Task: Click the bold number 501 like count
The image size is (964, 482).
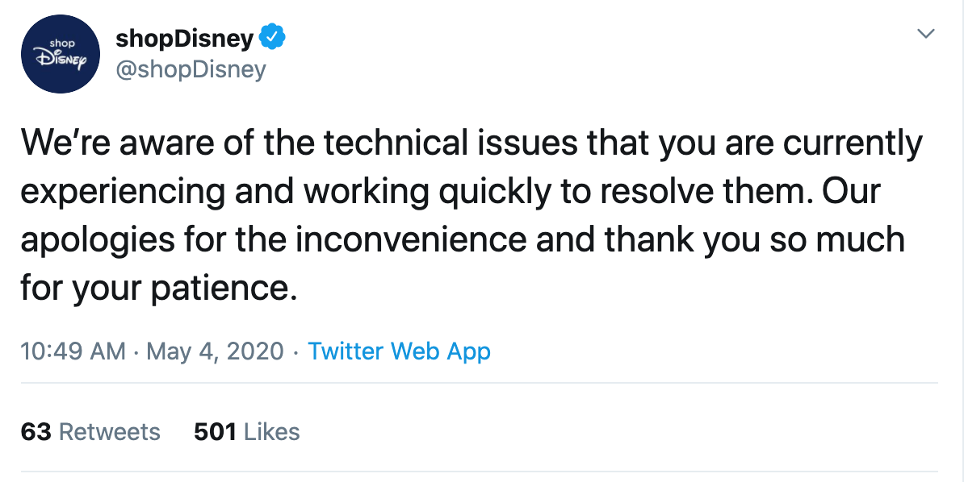Action: [x=215, y=432]
